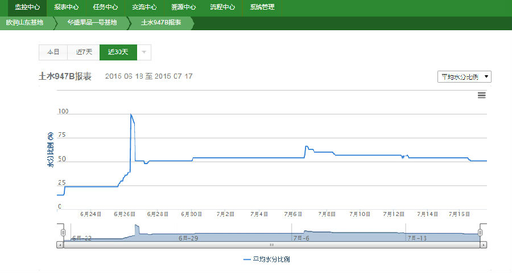The image size is (512, 273).
Task: Open the 资源中心 menu
Action: tap(183, 7)
